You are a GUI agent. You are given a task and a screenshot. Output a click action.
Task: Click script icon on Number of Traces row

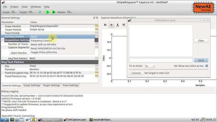click(96, 44)
